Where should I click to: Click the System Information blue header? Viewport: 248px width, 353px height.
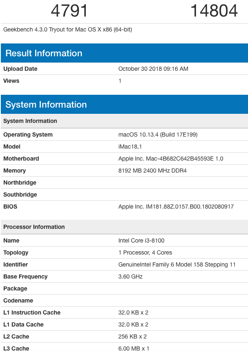(x=46, y=104)
